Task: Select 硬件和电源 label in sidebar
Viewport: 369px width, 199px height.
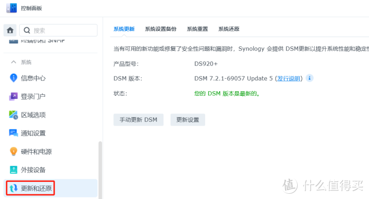Action: tap(36, 152)
